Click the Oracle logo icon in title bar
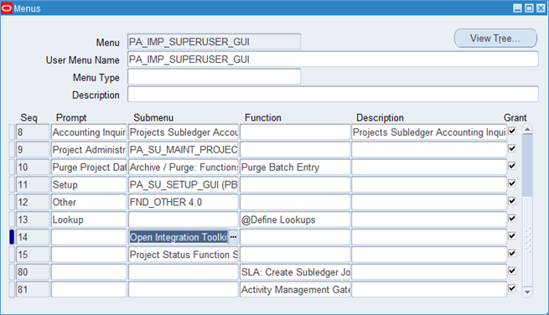Screen dimensions: 549x315 point(7,8)
